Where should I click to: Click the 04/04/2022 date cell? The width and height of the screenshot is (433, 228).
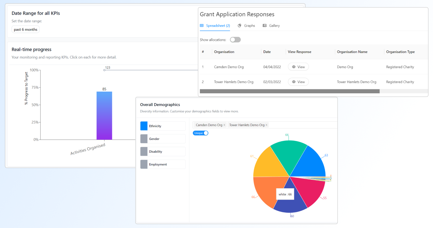click(271, 67)
